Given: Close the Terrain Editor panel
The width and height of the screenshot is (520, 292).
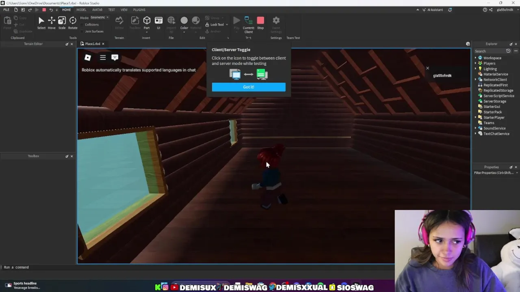Looking at the screenshot, I should [x=72, y=44].
